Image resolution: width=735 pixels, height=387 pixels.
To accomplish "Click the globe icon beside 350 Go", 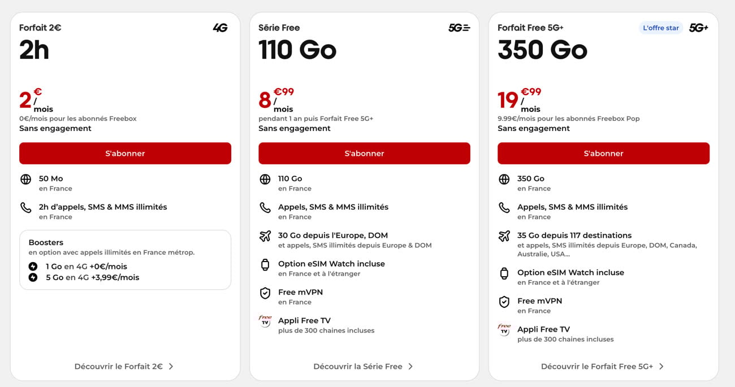I will 504,180.
